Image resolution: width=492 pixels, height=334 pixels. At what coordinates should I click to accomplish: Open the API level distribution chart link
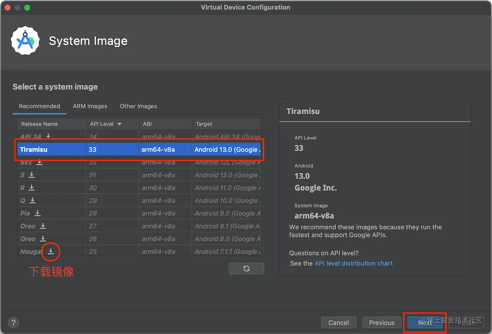[354, 263]
